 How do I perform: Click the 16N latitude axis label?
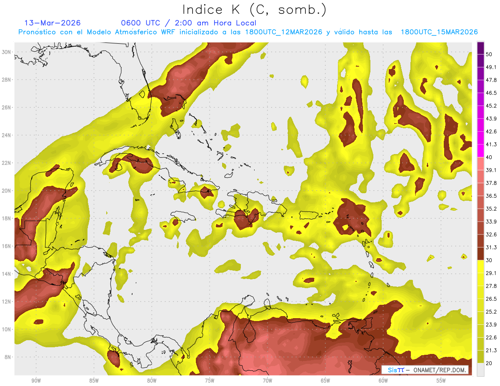point(7,246)
